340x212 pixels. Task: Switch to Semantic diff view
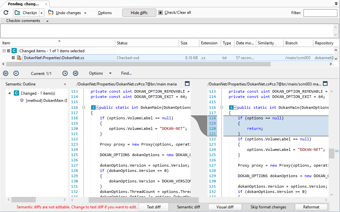coord(189,207)
